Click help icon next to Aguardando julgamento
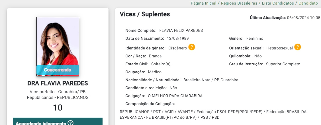This screenshot has width=321, height=125. (70, 123)
